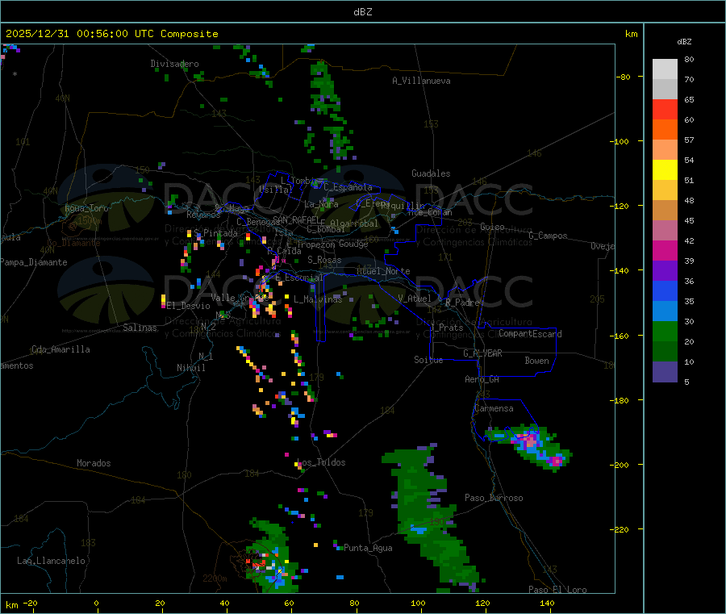Screen dimensions: 726x614
Task: Click the white 70-80 dBZ legend swatch
Action: 665,69
